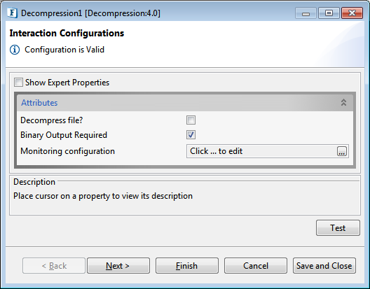Collapse the Attributes section with the double chevron
Viewport: 370px width, 289px height.
343,103
